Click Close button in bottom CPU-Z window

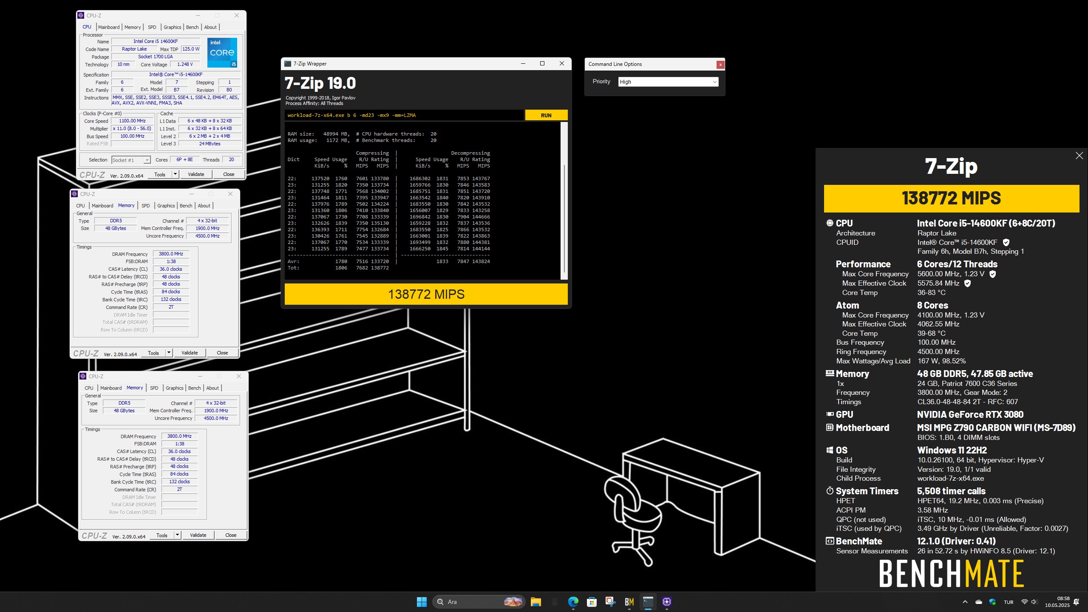click(x=231, y=535)
